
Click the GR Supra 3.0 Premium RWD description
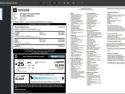coord(30,14)
